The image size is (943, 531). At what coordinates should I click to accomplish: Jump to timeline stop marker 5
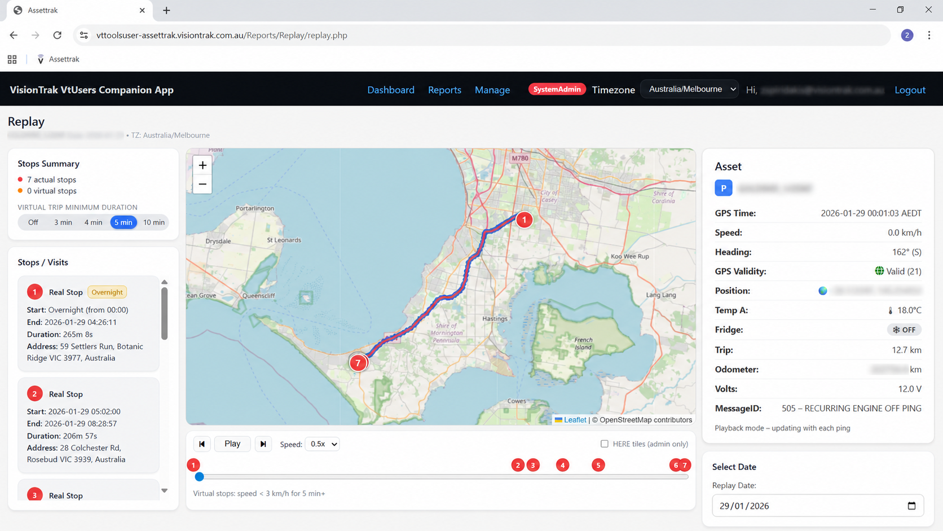tap(598, 465)
